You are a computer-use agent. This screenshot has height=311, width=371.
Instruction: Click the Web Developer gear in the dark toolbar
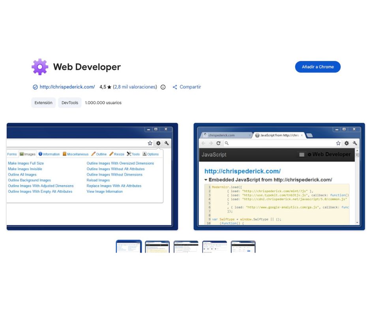tap(310, 154)
